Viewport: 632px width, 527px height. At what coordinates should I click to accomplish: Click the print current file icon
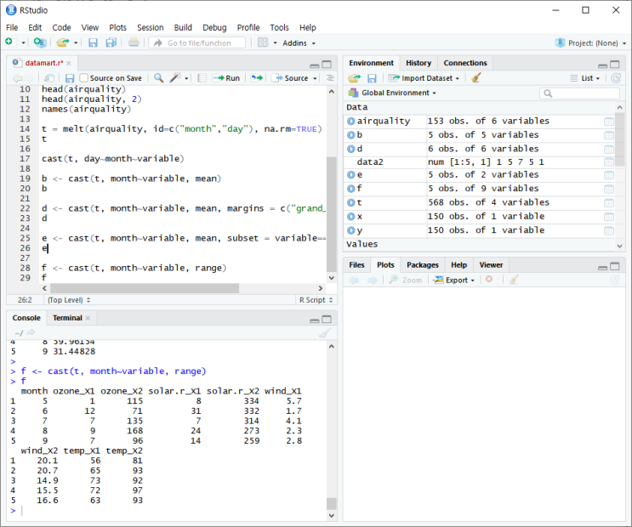pyautogui.click(x=134, y=42)
